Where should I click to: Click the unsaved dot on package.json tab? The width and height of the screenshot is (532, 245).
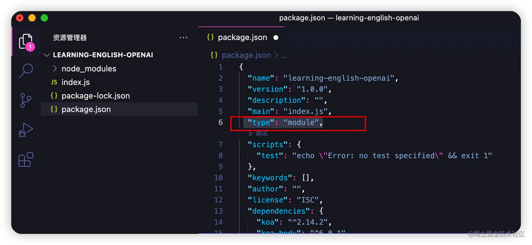(x=276, y=38)
